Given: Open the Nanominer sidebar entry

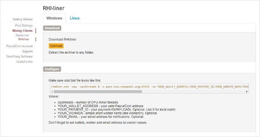Looking at the screenshot, I should coord(22,35).
